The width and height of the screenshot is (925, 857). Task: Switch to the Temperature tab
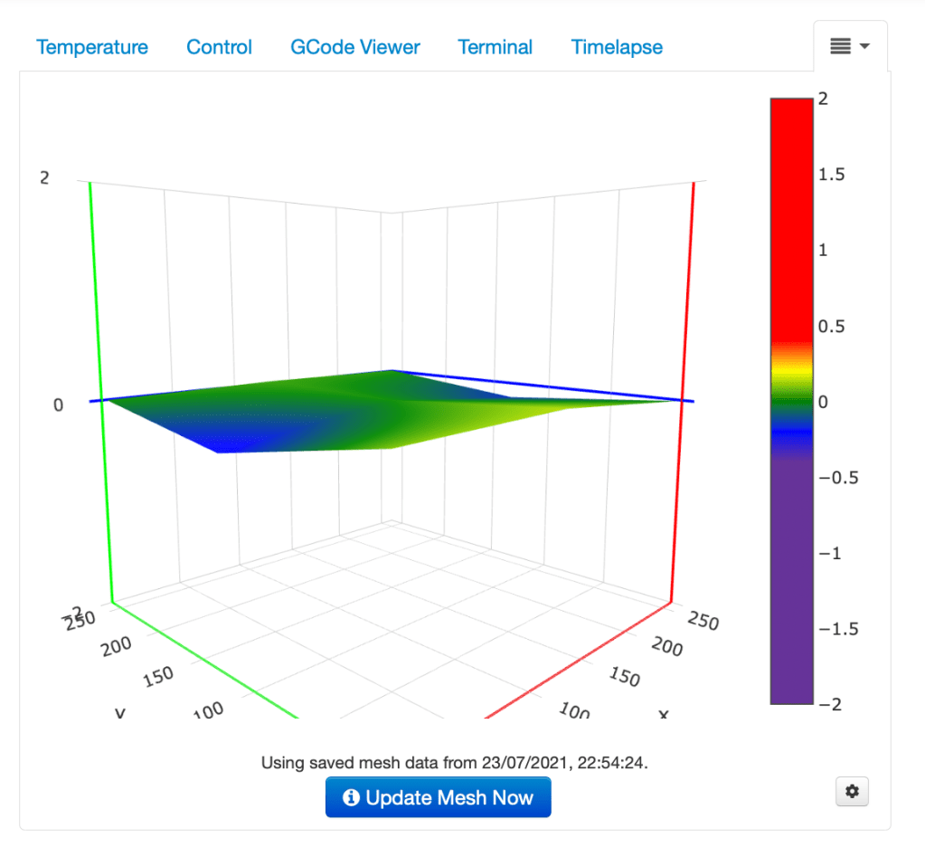(92, 47)
